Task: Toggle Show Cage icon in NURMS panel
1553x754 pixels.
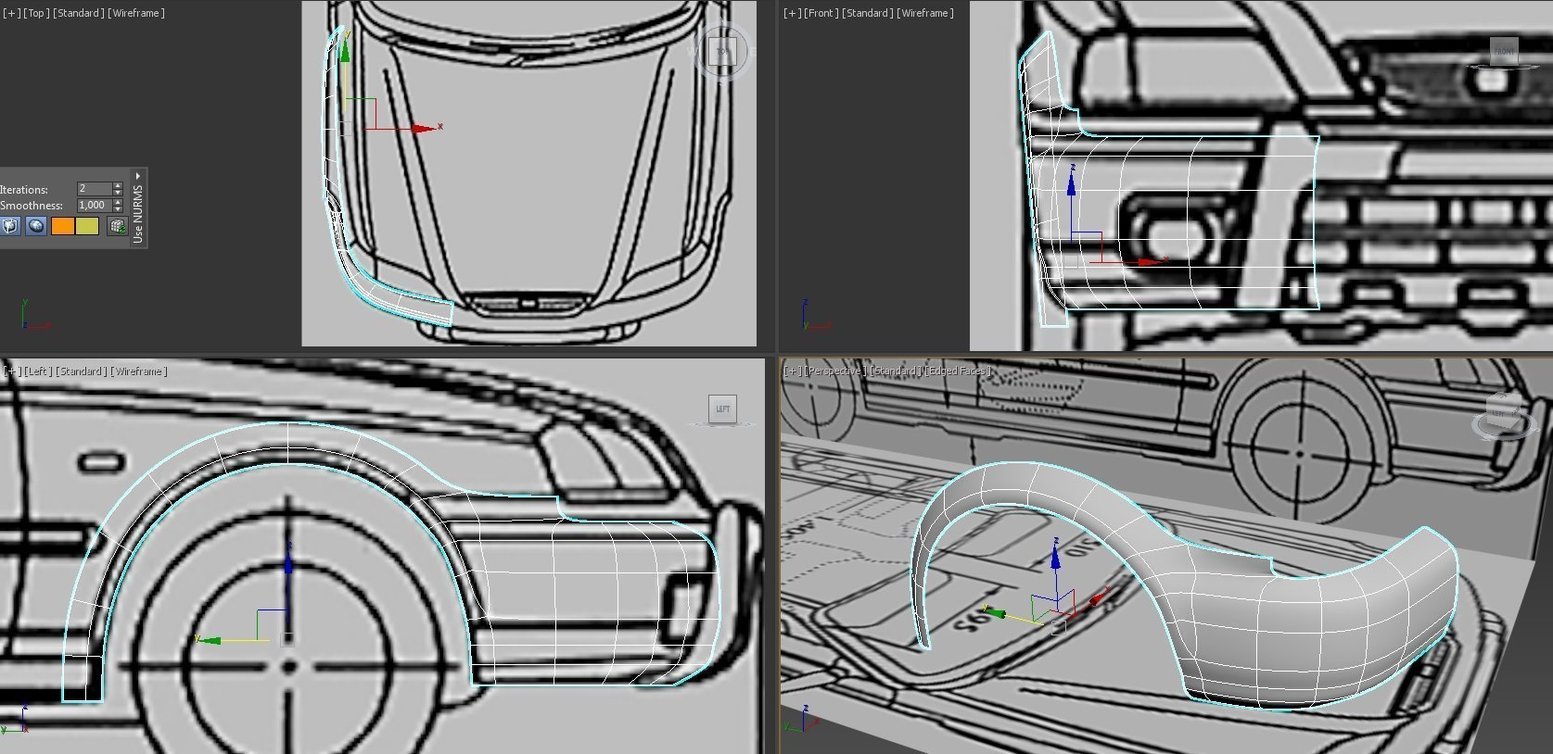Action: click(x=10, y=226)
